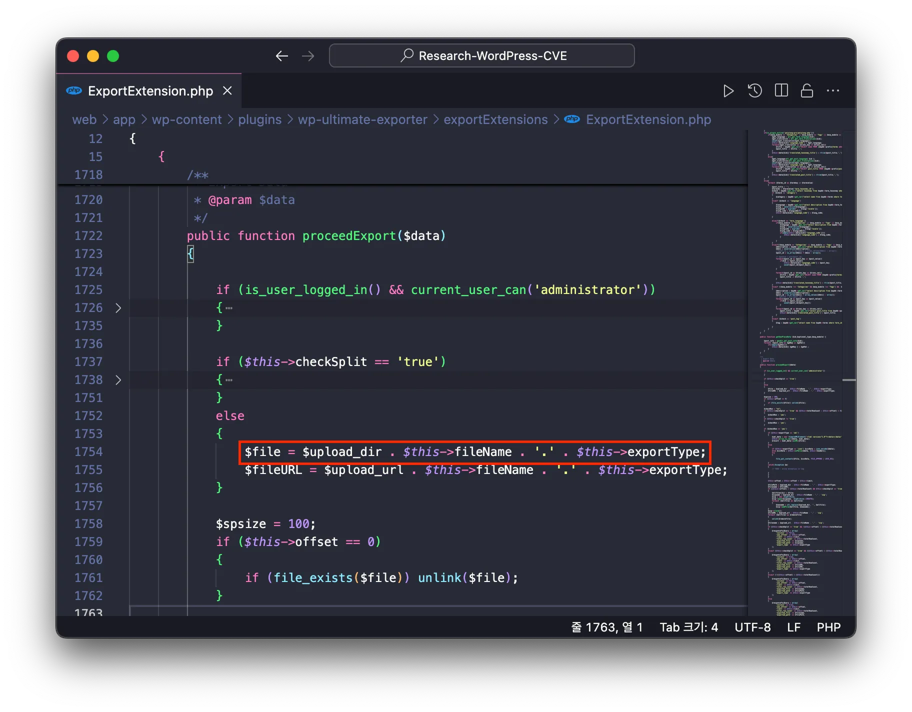Close the ExportExtension.php tab

[x=227, y=91]
